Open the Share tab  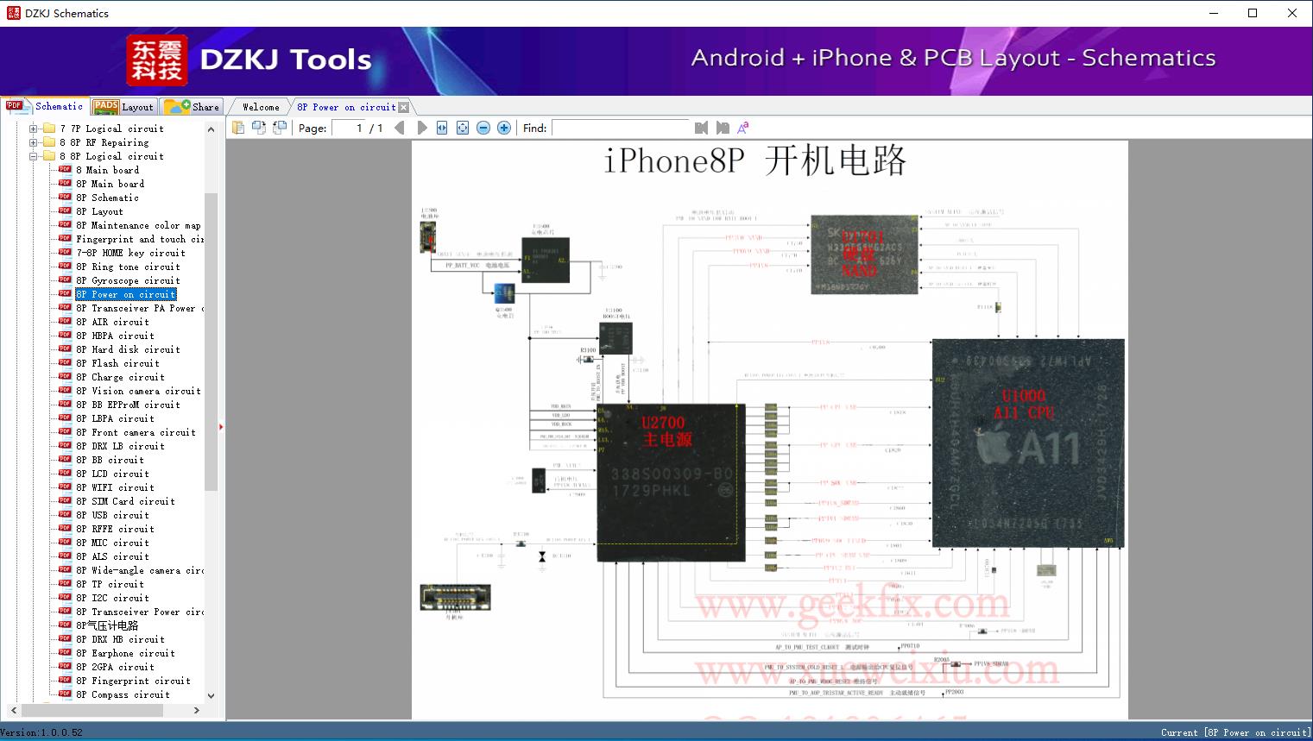tap(193, 106)
